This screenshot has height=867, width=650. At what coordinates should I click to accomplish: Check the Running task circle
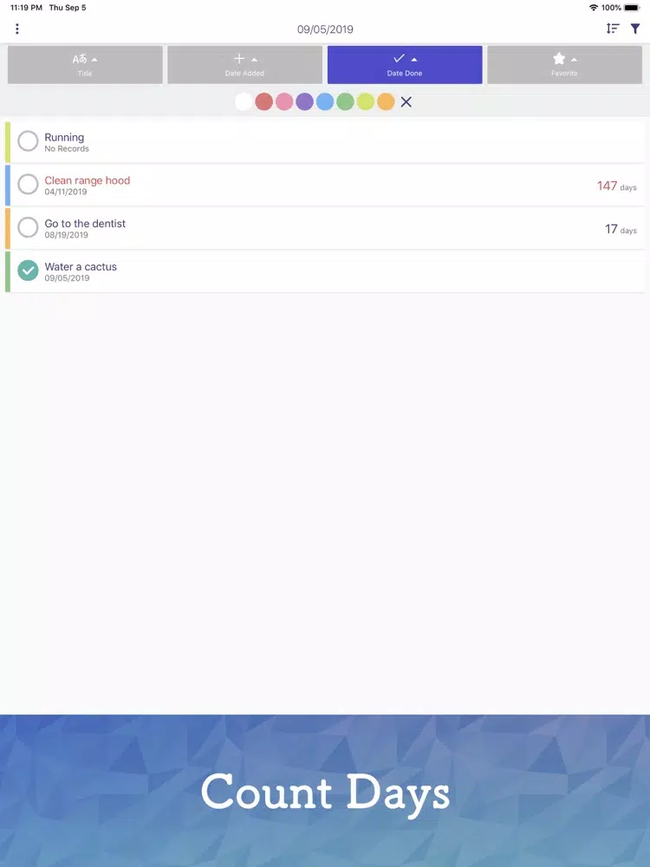28,141
